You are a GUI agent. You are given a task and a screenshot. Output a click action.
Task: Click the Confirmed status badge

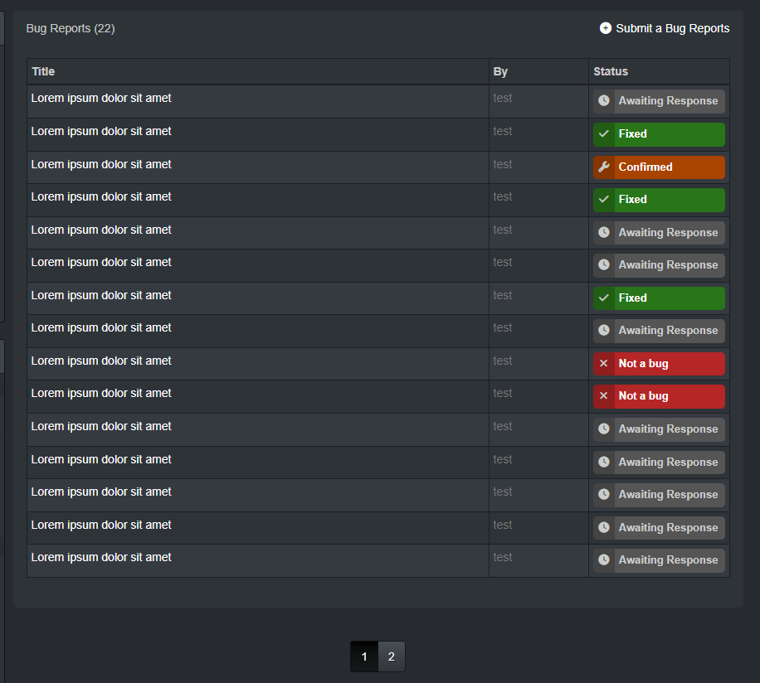pyautogui.click(x=659, y=167)
